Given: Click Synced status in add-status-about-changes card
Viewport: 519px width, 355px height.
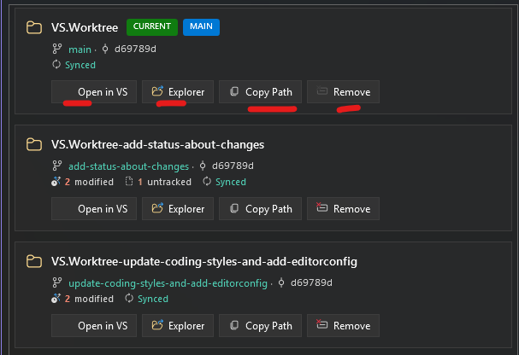Looking at the screenshot, I should point(231,182).
